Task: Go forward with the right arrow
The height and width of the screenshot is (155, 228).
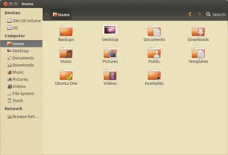Action: tap(199, 14)
